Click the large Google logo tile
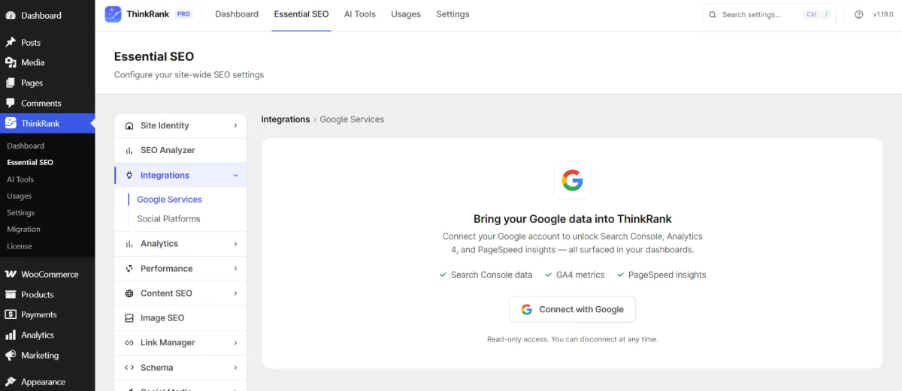902x391 pixels. 573,180
